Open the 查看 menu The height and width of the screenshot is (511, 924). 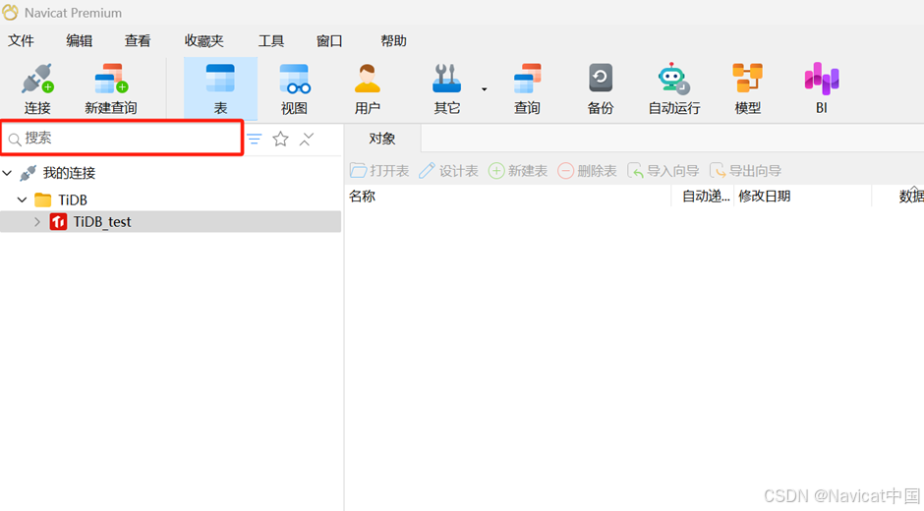(x=138, y=40)
